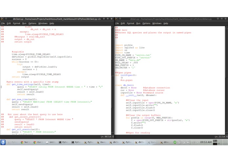The width and height of the screenshot is (228, 162).
Task: Open the Options menu in dbServ.py window
Action: tap(146, 23)
